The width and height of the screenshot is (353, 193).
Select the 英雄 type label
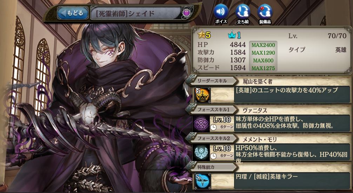(x=341, y=50)
